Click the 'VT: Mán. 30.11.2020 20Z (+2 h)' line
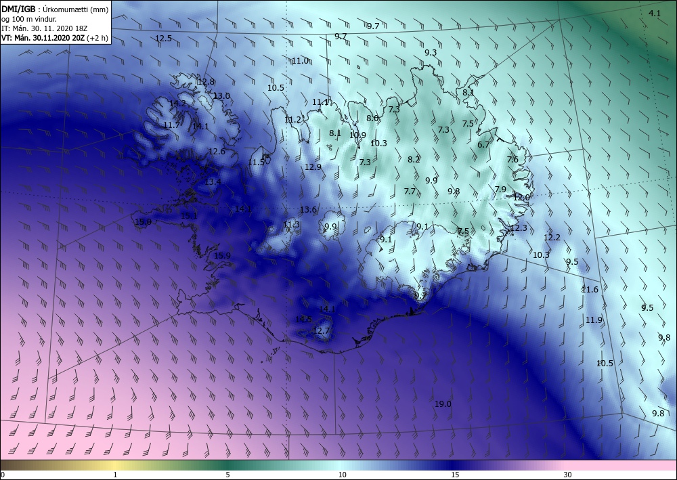677x480 pixels. click(x=55, y=38)
